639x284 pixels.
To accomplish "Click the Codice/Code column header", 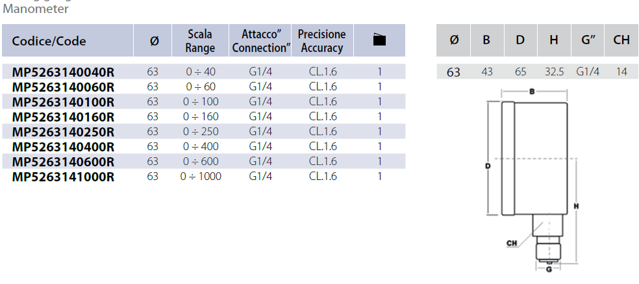I will (49, 41).
